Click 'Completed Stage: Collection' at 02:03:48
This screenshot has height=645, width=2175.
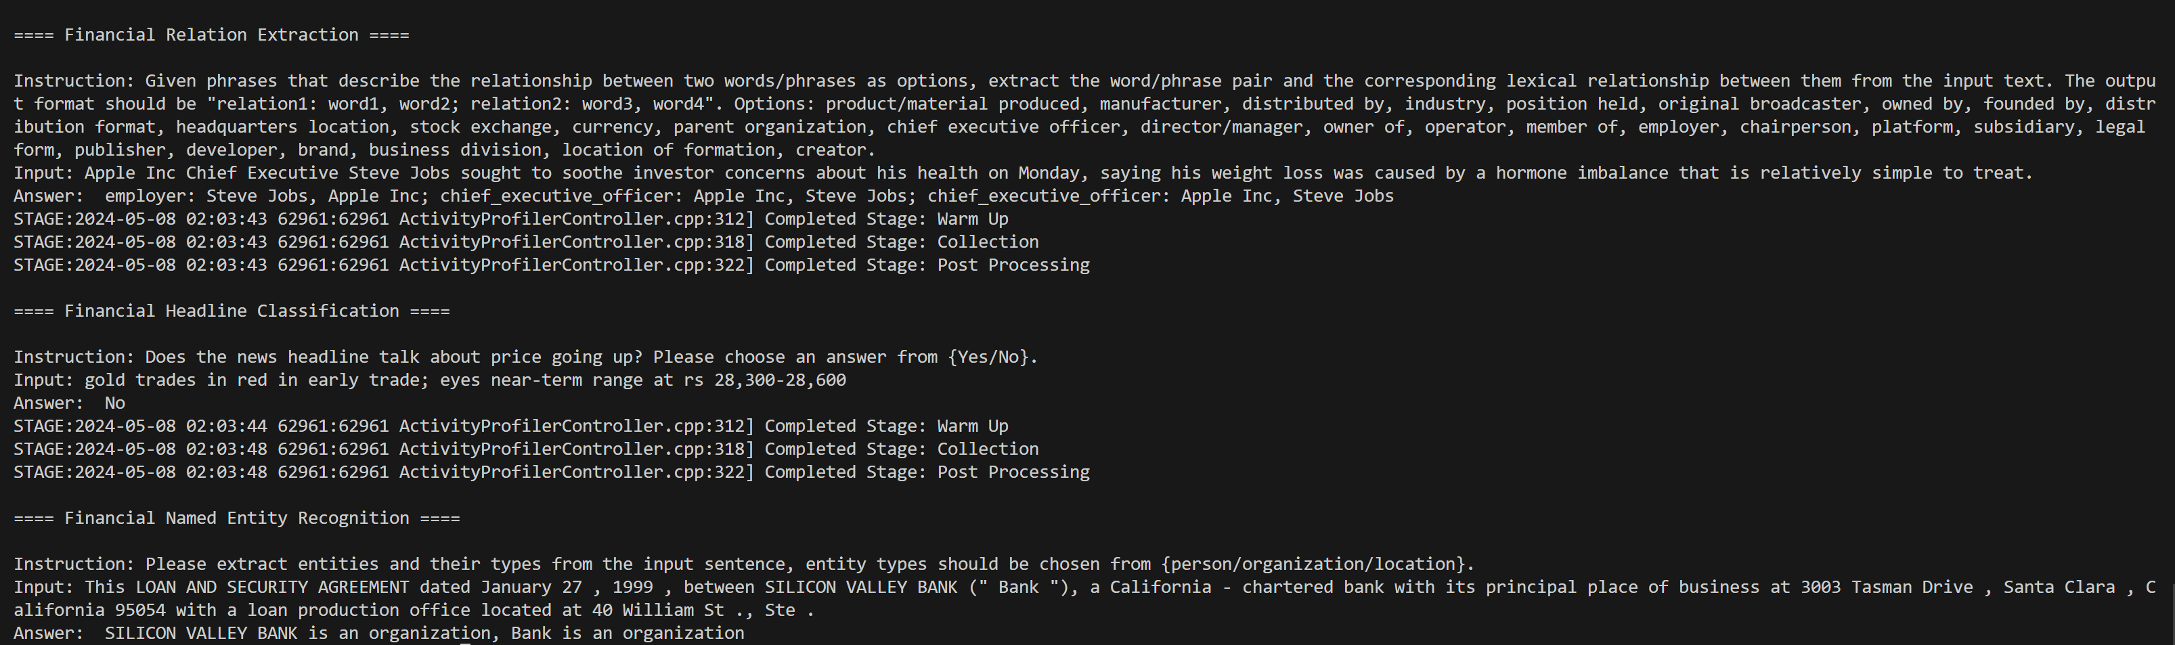[x=901, y=449]
